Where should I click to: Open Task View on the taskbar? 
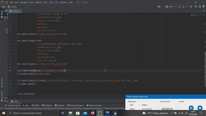tap(63, 113)
